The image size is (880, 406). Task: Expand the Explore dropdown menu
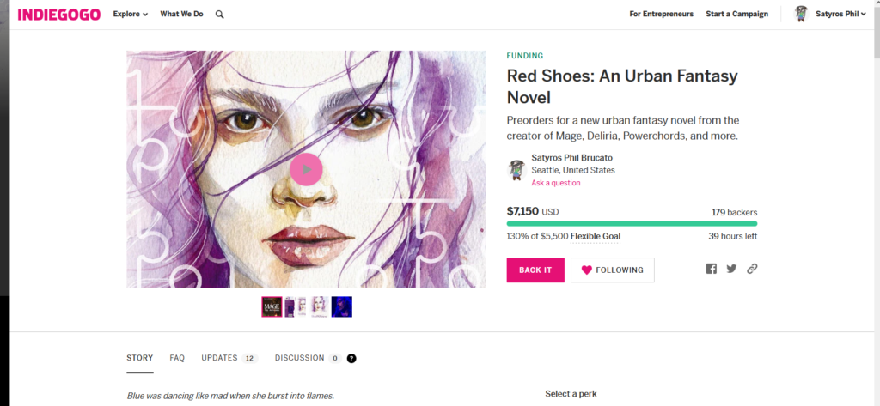click(131, 14)
